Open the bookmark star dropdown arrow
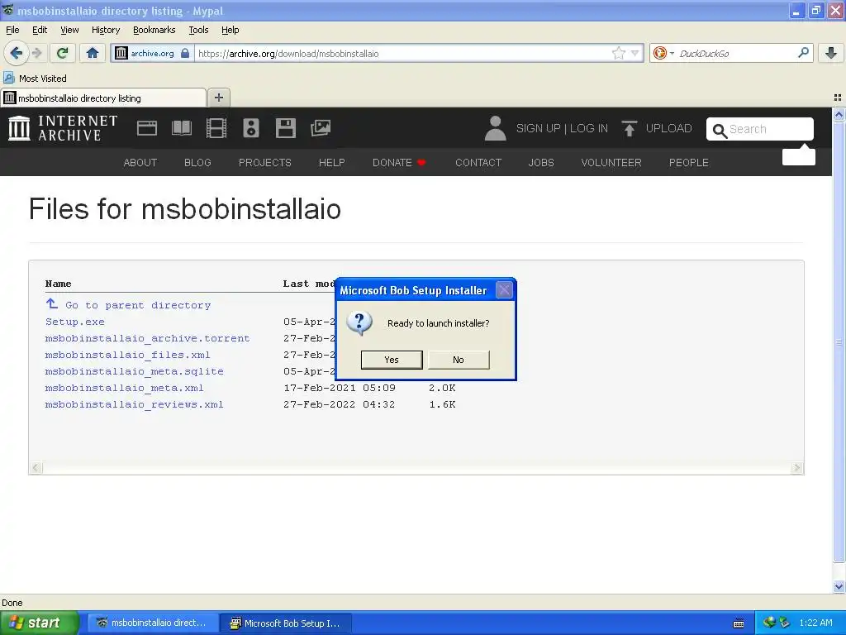This screenshot has height=635, width=846. pos(635,53)
